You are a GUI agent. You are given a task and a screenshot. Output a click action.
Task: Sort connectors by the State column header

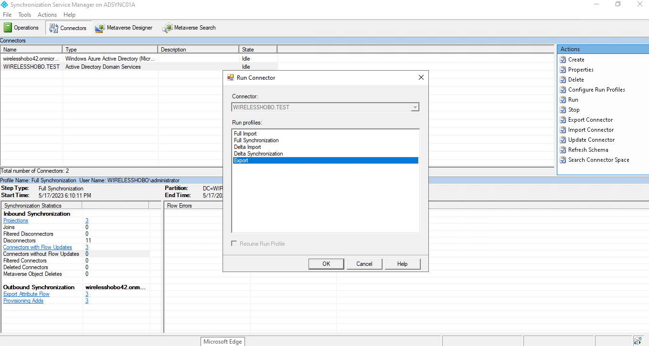[257, 50]
